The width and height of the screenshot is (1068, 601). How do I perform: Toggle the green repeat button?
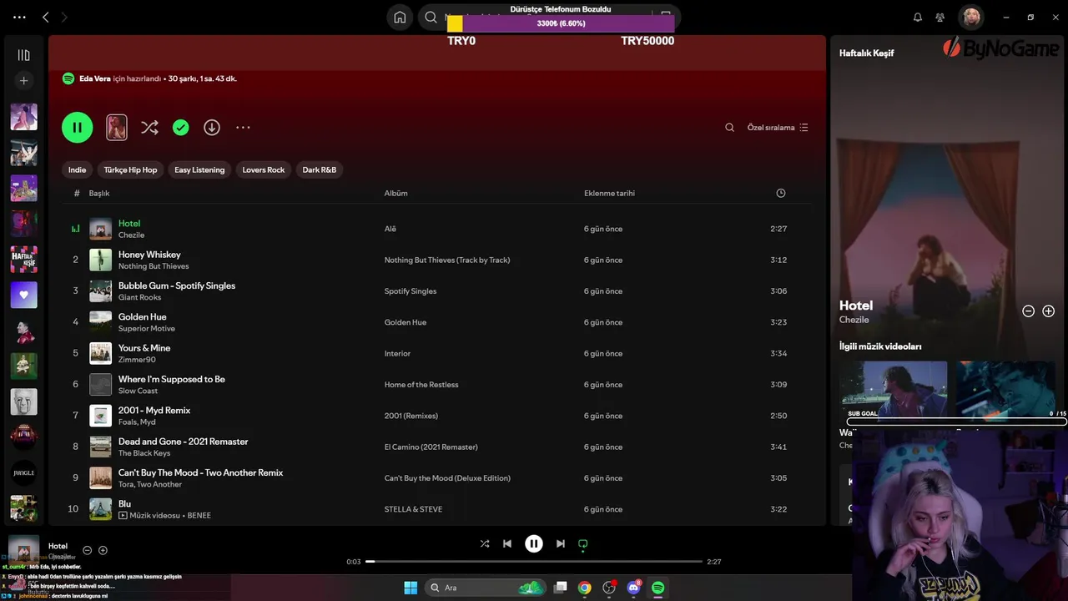[x=583, y=544]
